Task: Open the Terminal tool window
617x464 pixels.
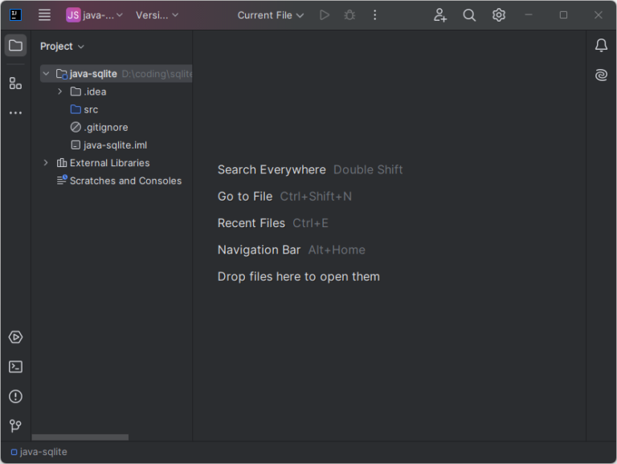Action: 15,367
